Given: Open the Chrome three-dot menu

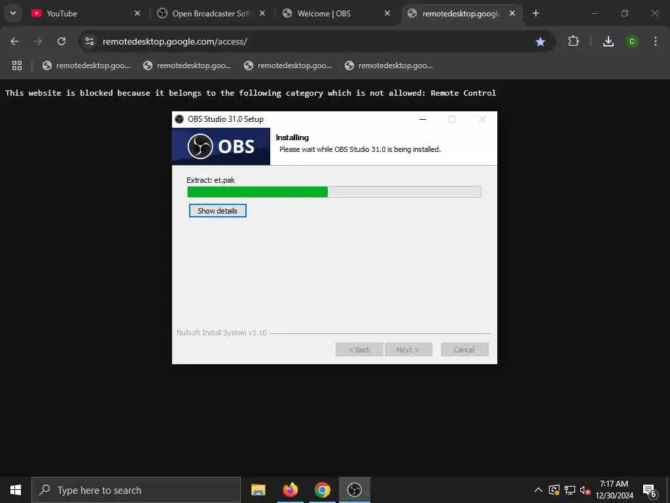Looking at the screenshot, I should point(656,41).
